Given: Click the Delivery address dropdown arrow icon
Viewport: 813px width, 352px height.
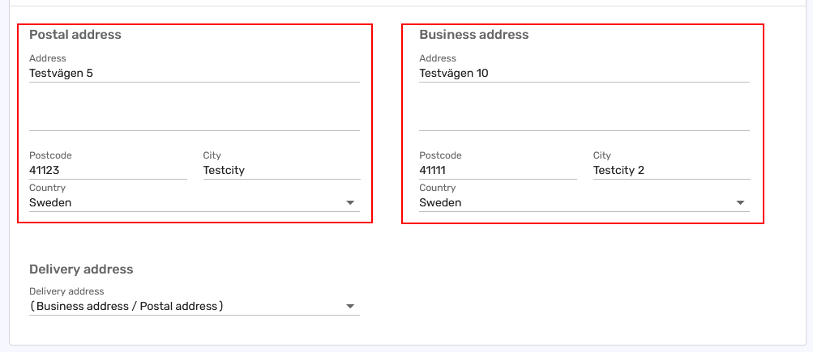Looking at the screenshot, I should point(350,307).
